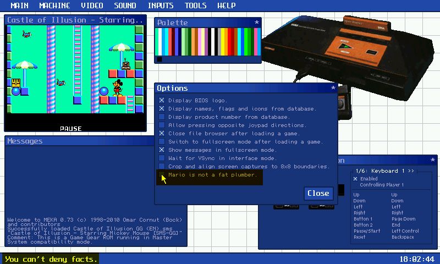Viewport: 440px width, 264px height.
Task: Click the PAUSE text under game screen
Action: [71, 129]
